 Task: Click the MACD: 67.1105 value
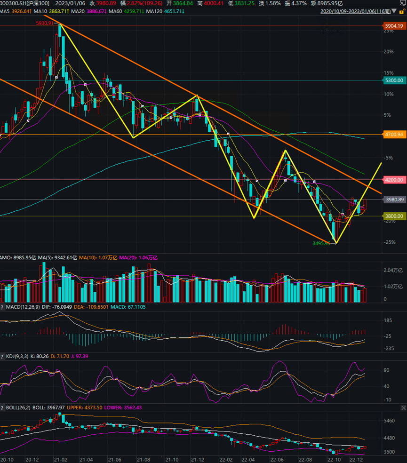[128, 307]
